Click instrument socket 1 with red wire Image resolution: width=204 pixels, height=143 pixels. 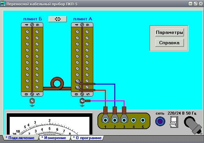tap(105, 120)
